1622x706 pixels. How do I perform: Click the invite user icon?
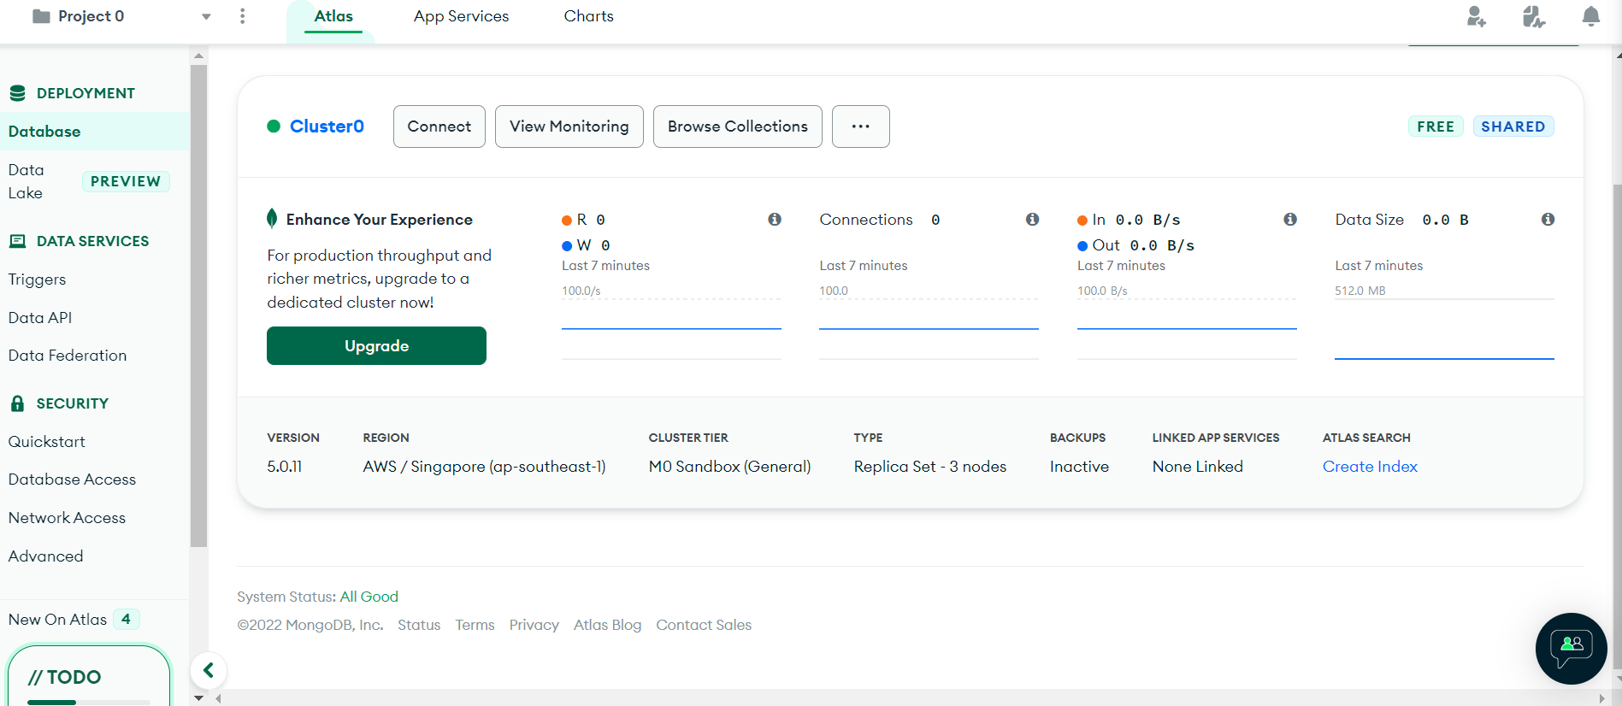(x=1477, y=16)
